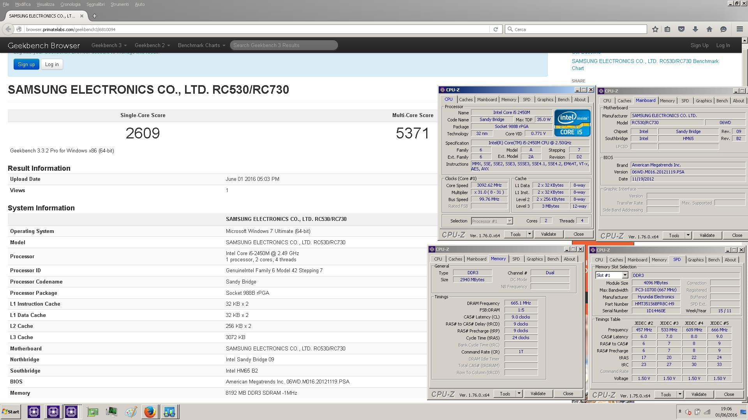Open the Segnalibri menu
748x420 pixels.
95,4
